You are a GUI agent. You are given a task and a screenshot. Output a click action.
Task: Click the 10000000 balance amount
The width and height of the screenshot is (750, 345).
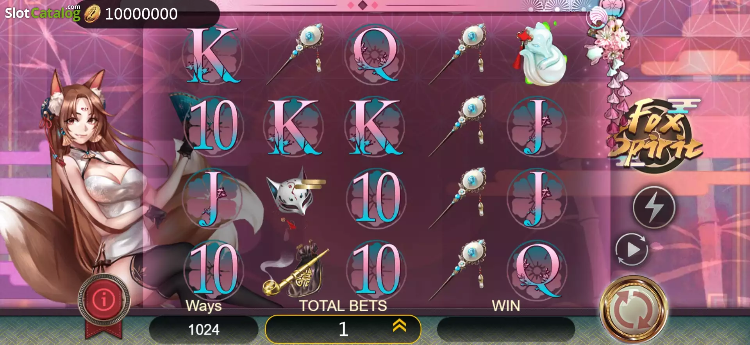point(141,14)
